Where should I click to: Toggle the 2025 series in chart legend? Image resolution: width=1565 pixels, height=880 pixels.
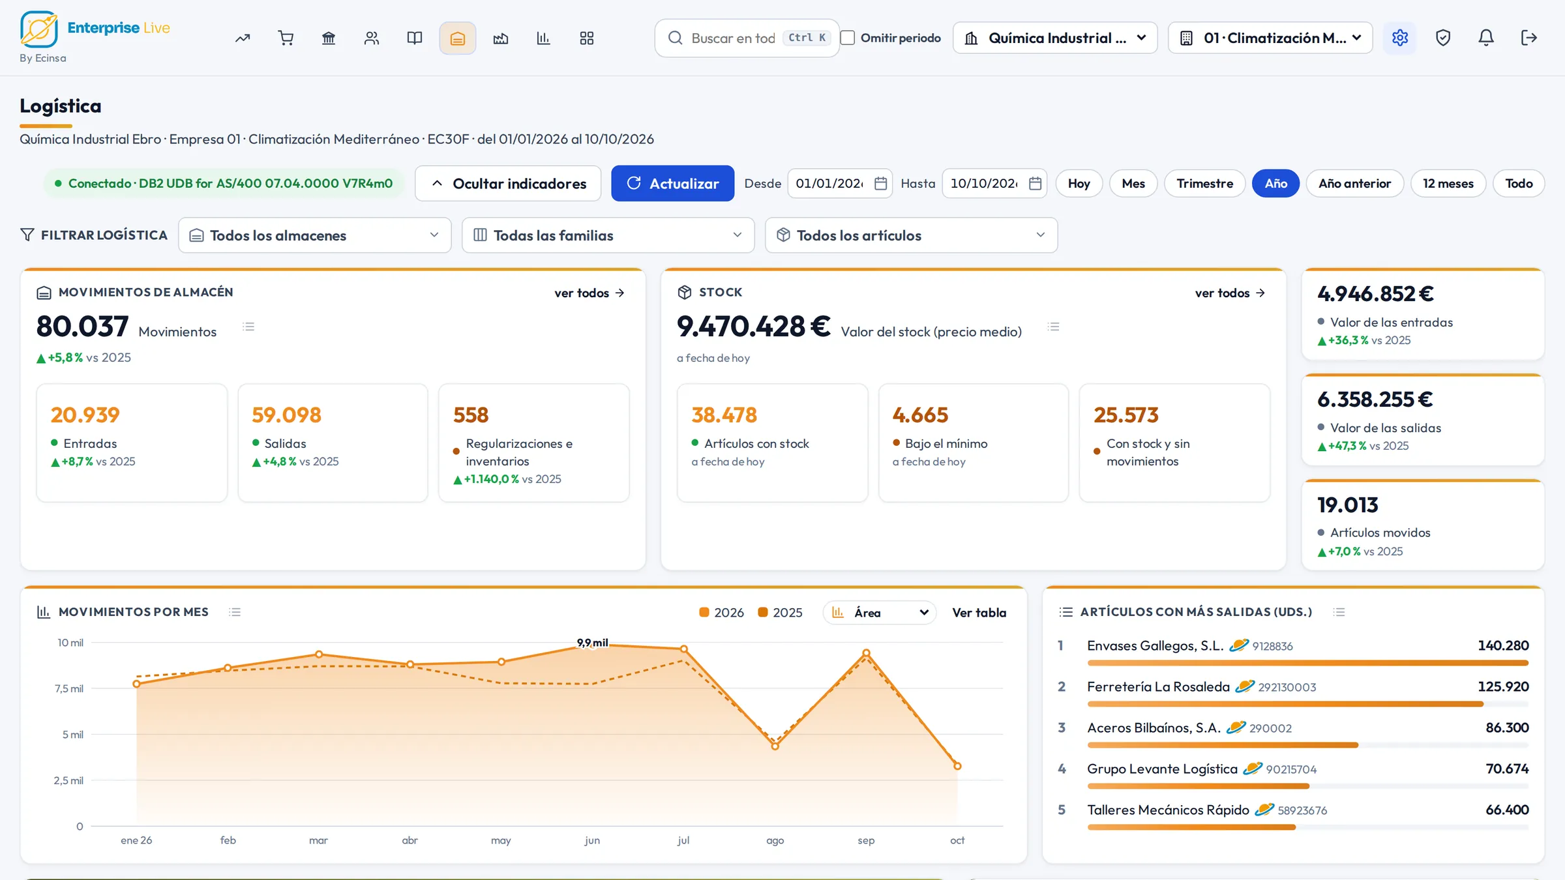(x=780, y=613)
